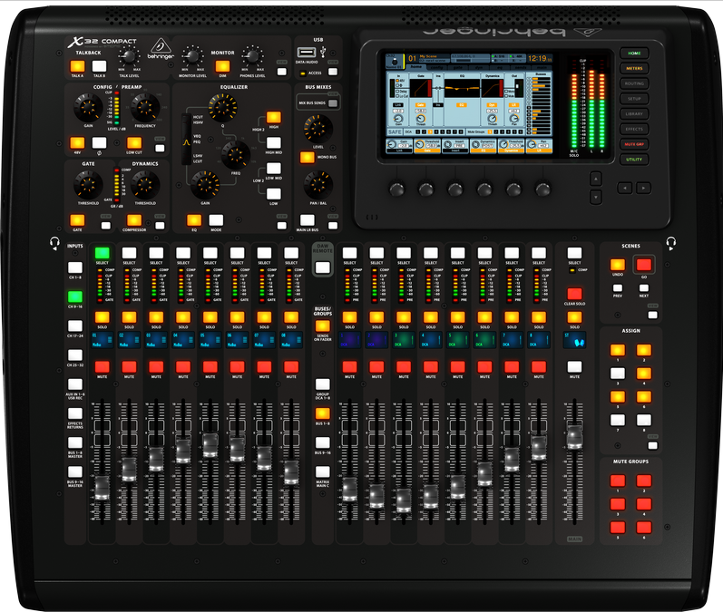Viewport: 723px width, 612px height.
Task: Click the gate THRESHOLD knob
Action: (x=88, y=184)
